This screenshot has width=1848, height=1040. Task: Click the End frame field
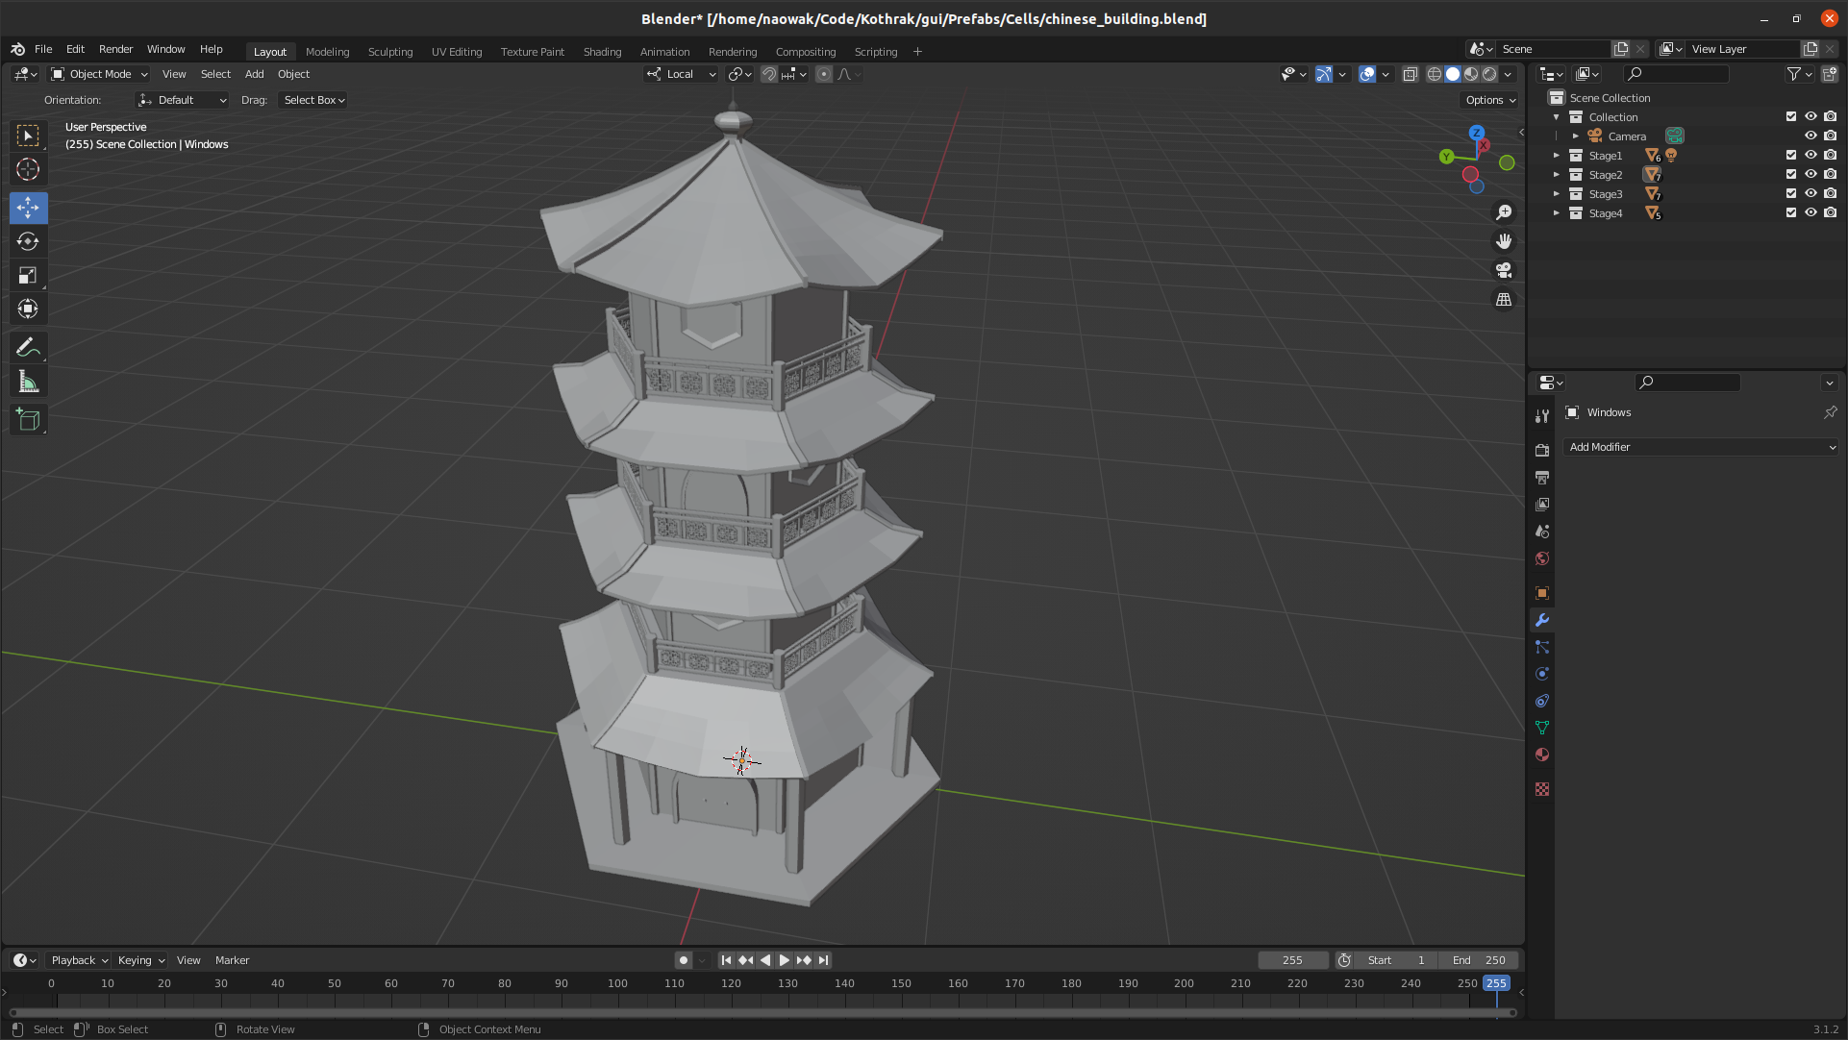(1479, 960)
